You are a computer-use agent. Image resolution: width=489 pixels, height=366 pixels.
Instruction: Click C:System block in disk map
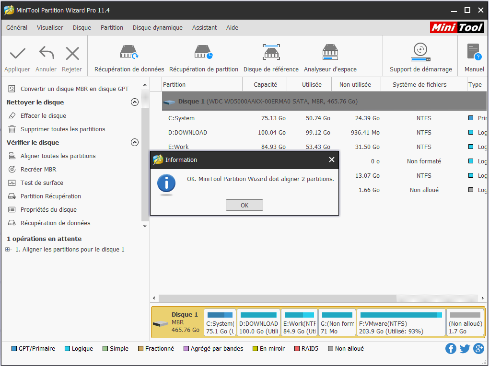tap(220, 322)
